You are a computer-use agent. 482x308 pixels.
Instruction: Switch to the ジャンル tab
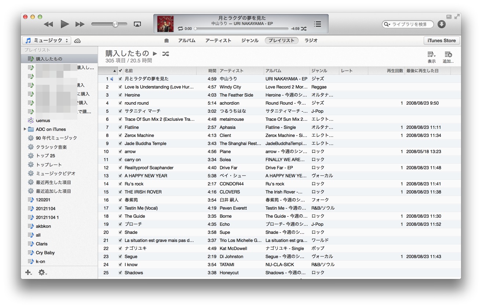point(250,40)
